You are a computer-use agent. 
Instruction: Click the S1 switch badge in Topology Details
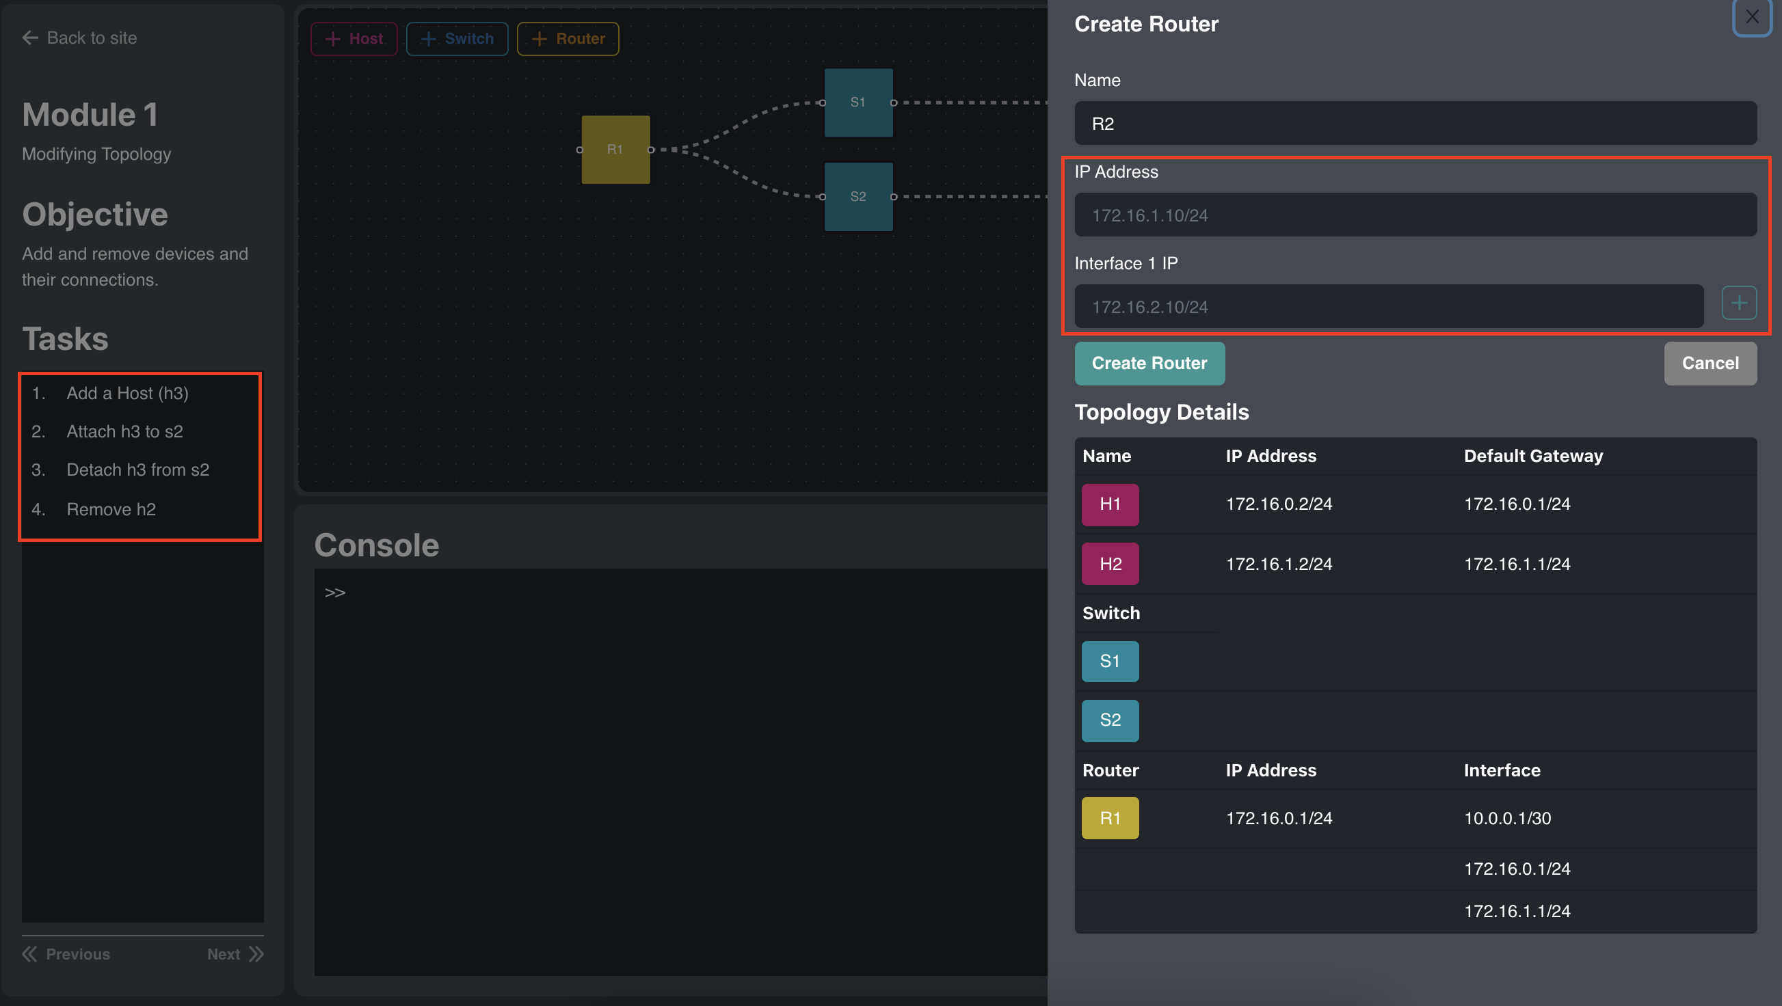click(1110, 661)
